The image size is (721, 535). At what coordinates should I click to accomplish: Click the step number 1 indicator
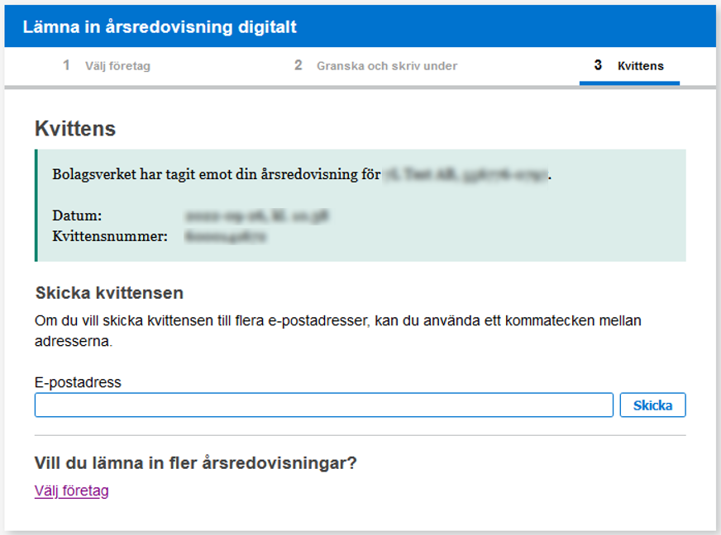(66, 65)
